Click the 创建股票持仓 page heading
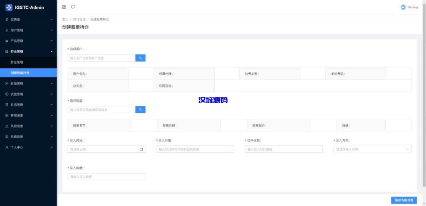 pos(76,27)
